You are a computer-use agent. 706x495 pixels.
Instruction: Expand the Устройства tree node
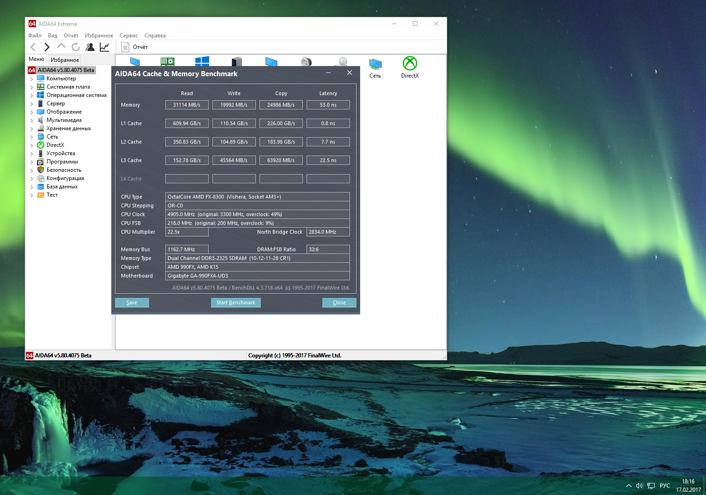[31, 153]
